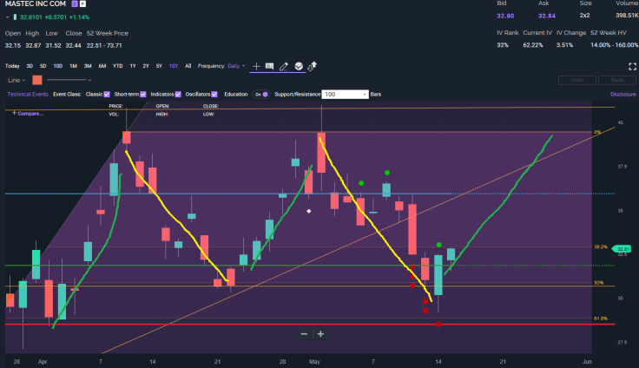Enter fullscreen chart mode
This screenshot has height=368, width=639.
click(x=630, y=66)
